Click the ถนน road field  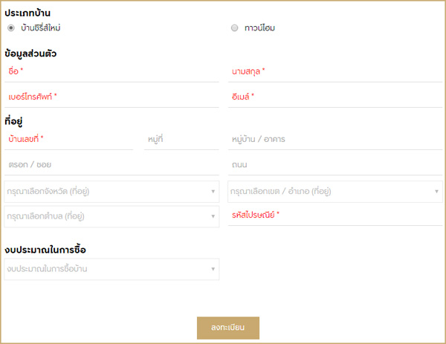(336, 164)
